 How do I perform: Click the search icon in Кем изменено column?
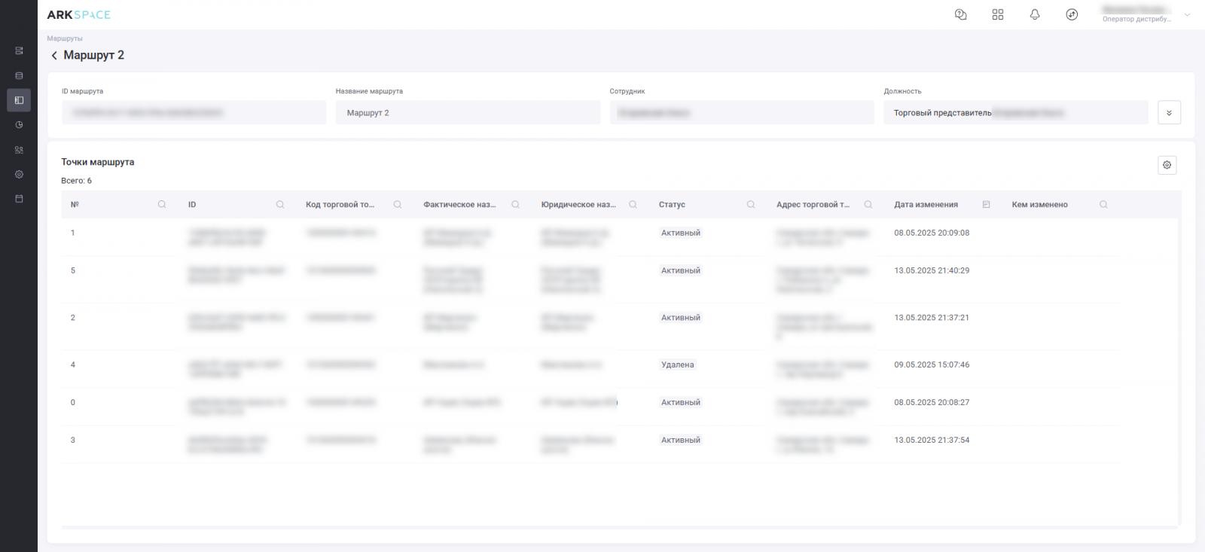click(x=1103, y=205)
